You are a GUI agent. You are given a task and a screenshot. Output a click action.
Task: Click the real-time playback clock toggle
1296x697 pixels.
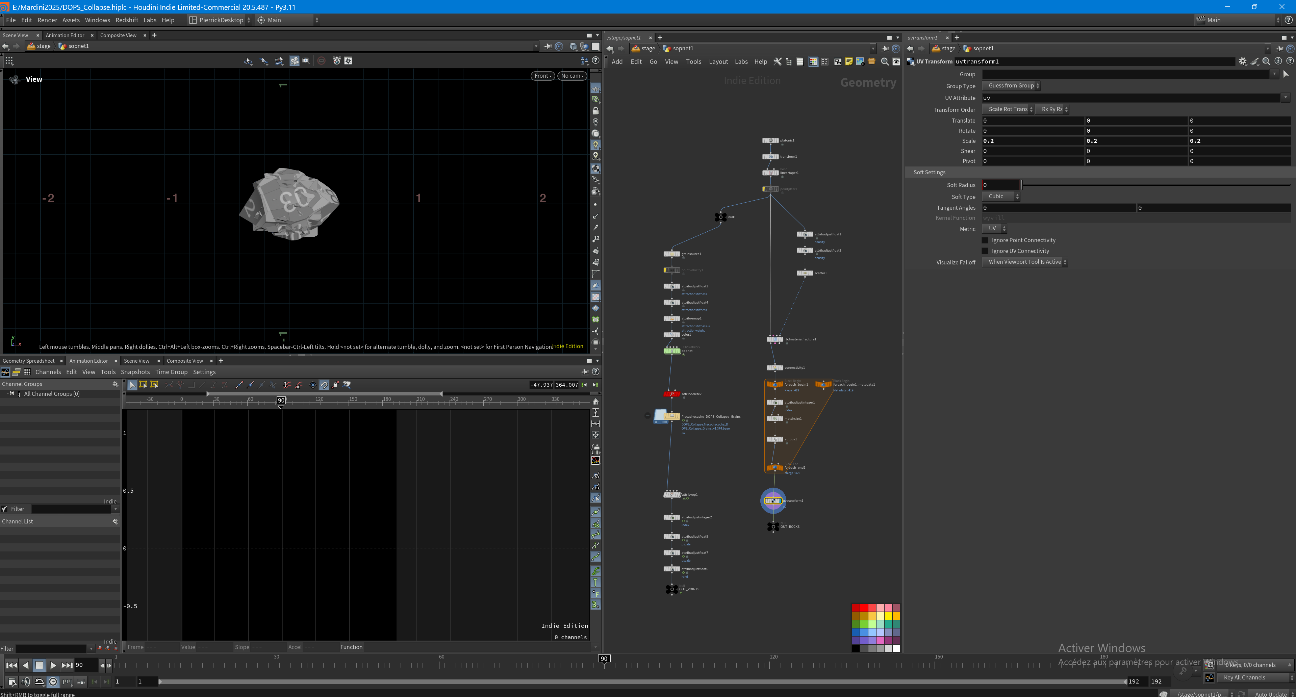(53, 682)
